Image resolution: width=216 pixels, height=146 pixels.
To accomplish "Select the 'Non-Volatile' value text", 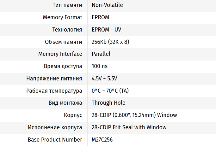I will 107,5.
